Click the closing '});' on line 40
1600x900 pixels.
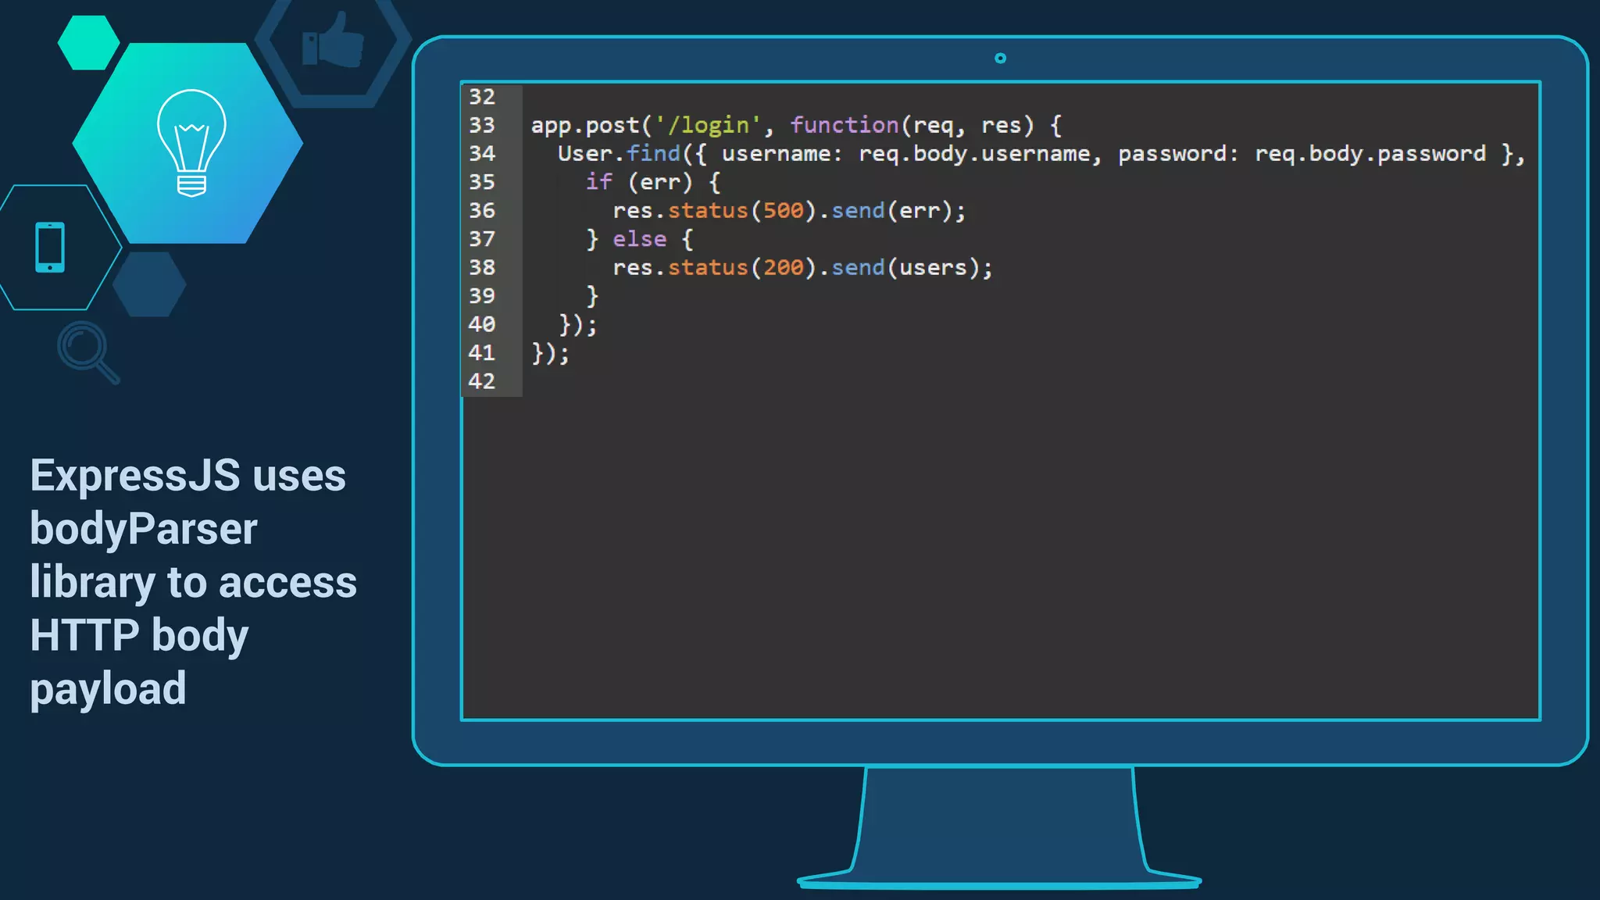[578, 325]
